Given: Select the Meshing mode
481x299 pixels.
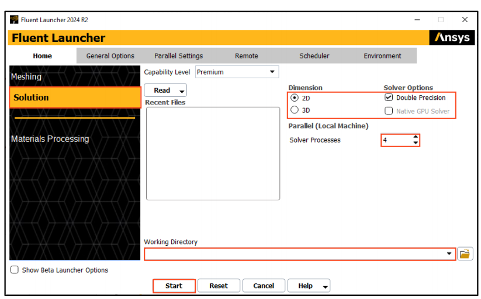Looking at the screenshot, I should [75, 77].
